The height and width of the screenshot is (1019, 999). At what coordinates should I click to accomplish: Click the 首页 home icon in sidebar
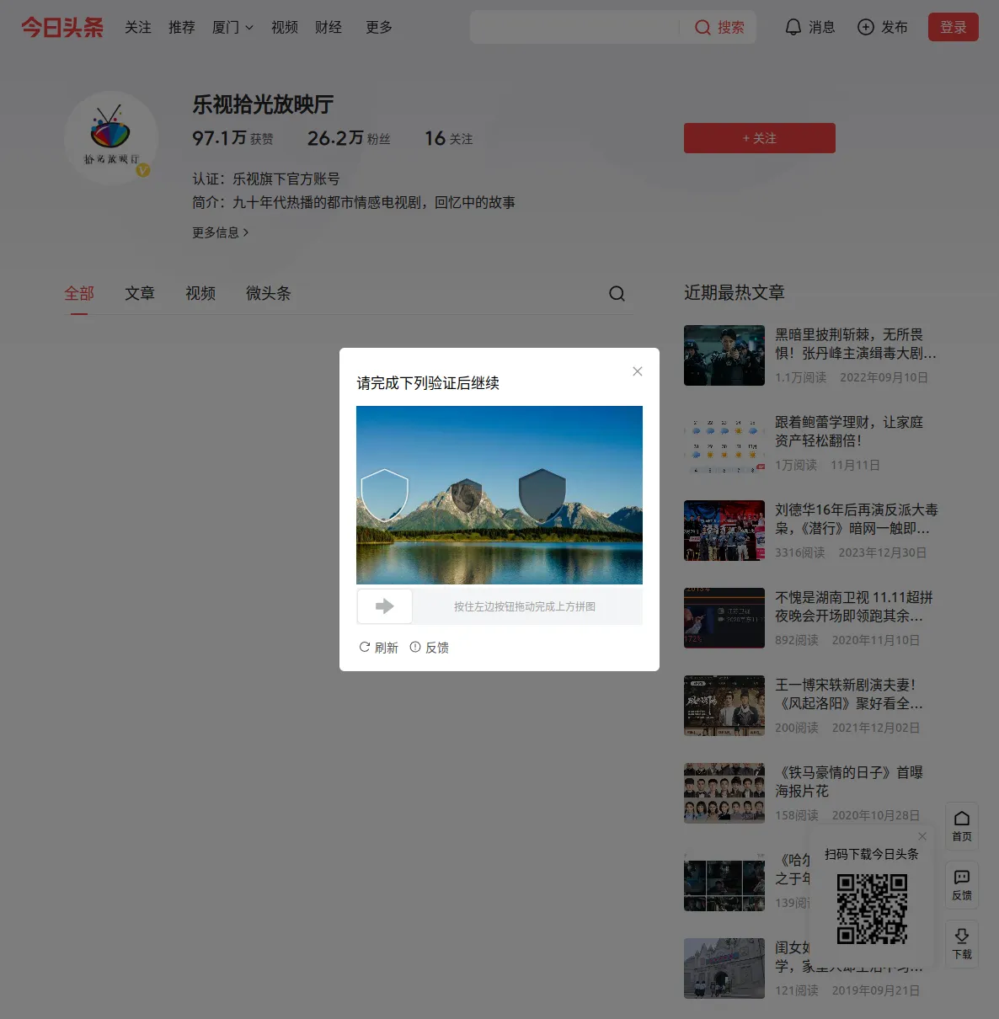[x=962, y=819]
